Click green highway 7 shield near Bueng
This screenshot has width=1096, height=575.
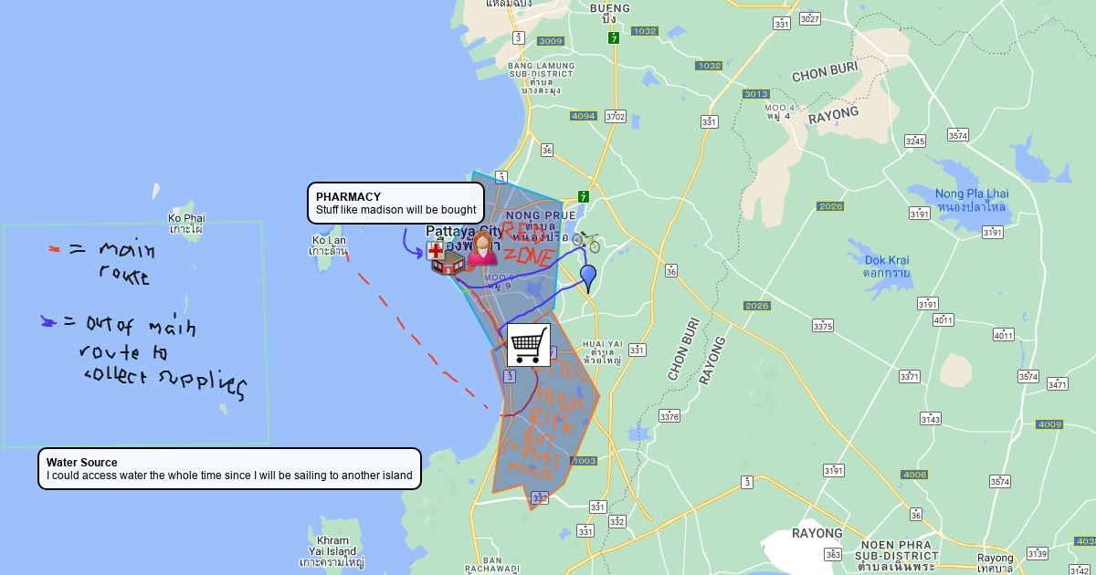pos(614,37)
